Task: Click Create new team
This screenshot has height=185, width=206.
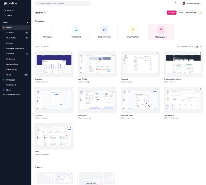Action: point(13,95)
